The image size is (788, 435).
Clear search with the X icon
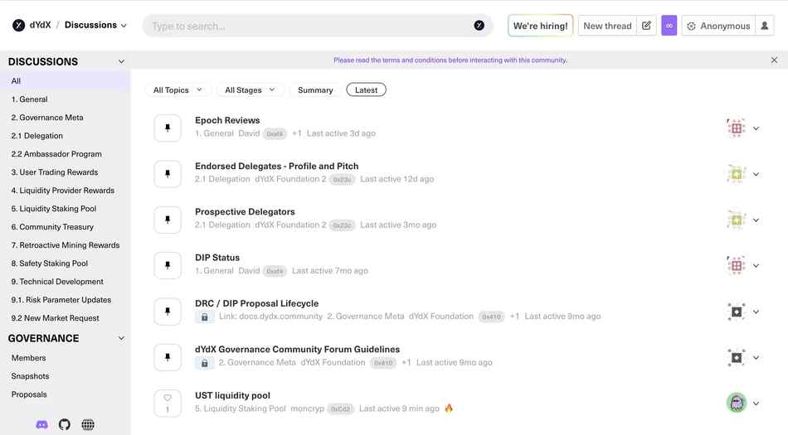[479, 26]
